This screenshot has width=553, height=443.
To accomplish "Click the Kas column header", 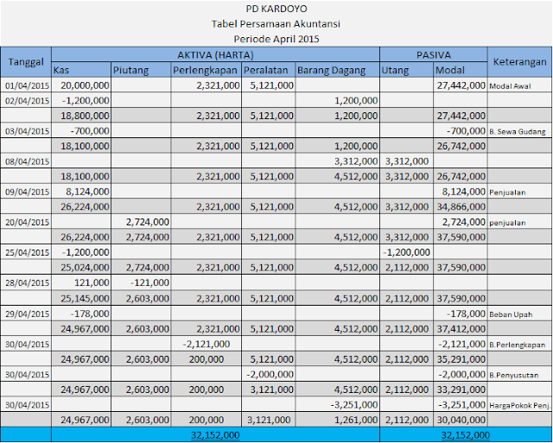I will click(81, 70).
